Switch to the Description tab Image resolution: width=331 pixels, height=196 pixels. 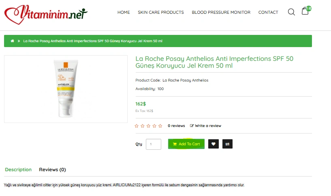coord(18,170)
